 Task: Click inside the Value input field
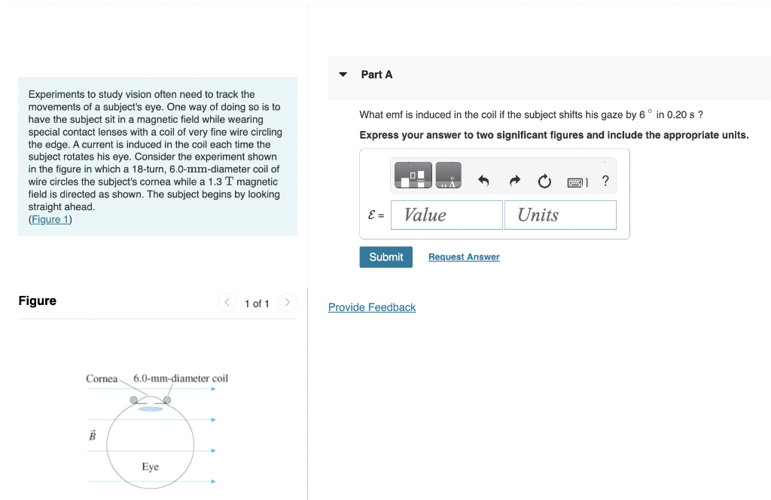click(x=446, y=215)
